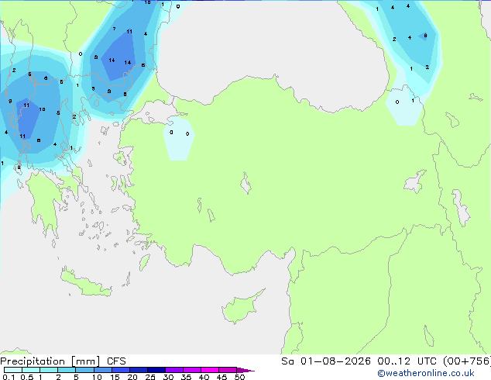The height and width of the screenshot is (380, 491).
Task: Click the legend value label '50'
Action: coord(239,377)
